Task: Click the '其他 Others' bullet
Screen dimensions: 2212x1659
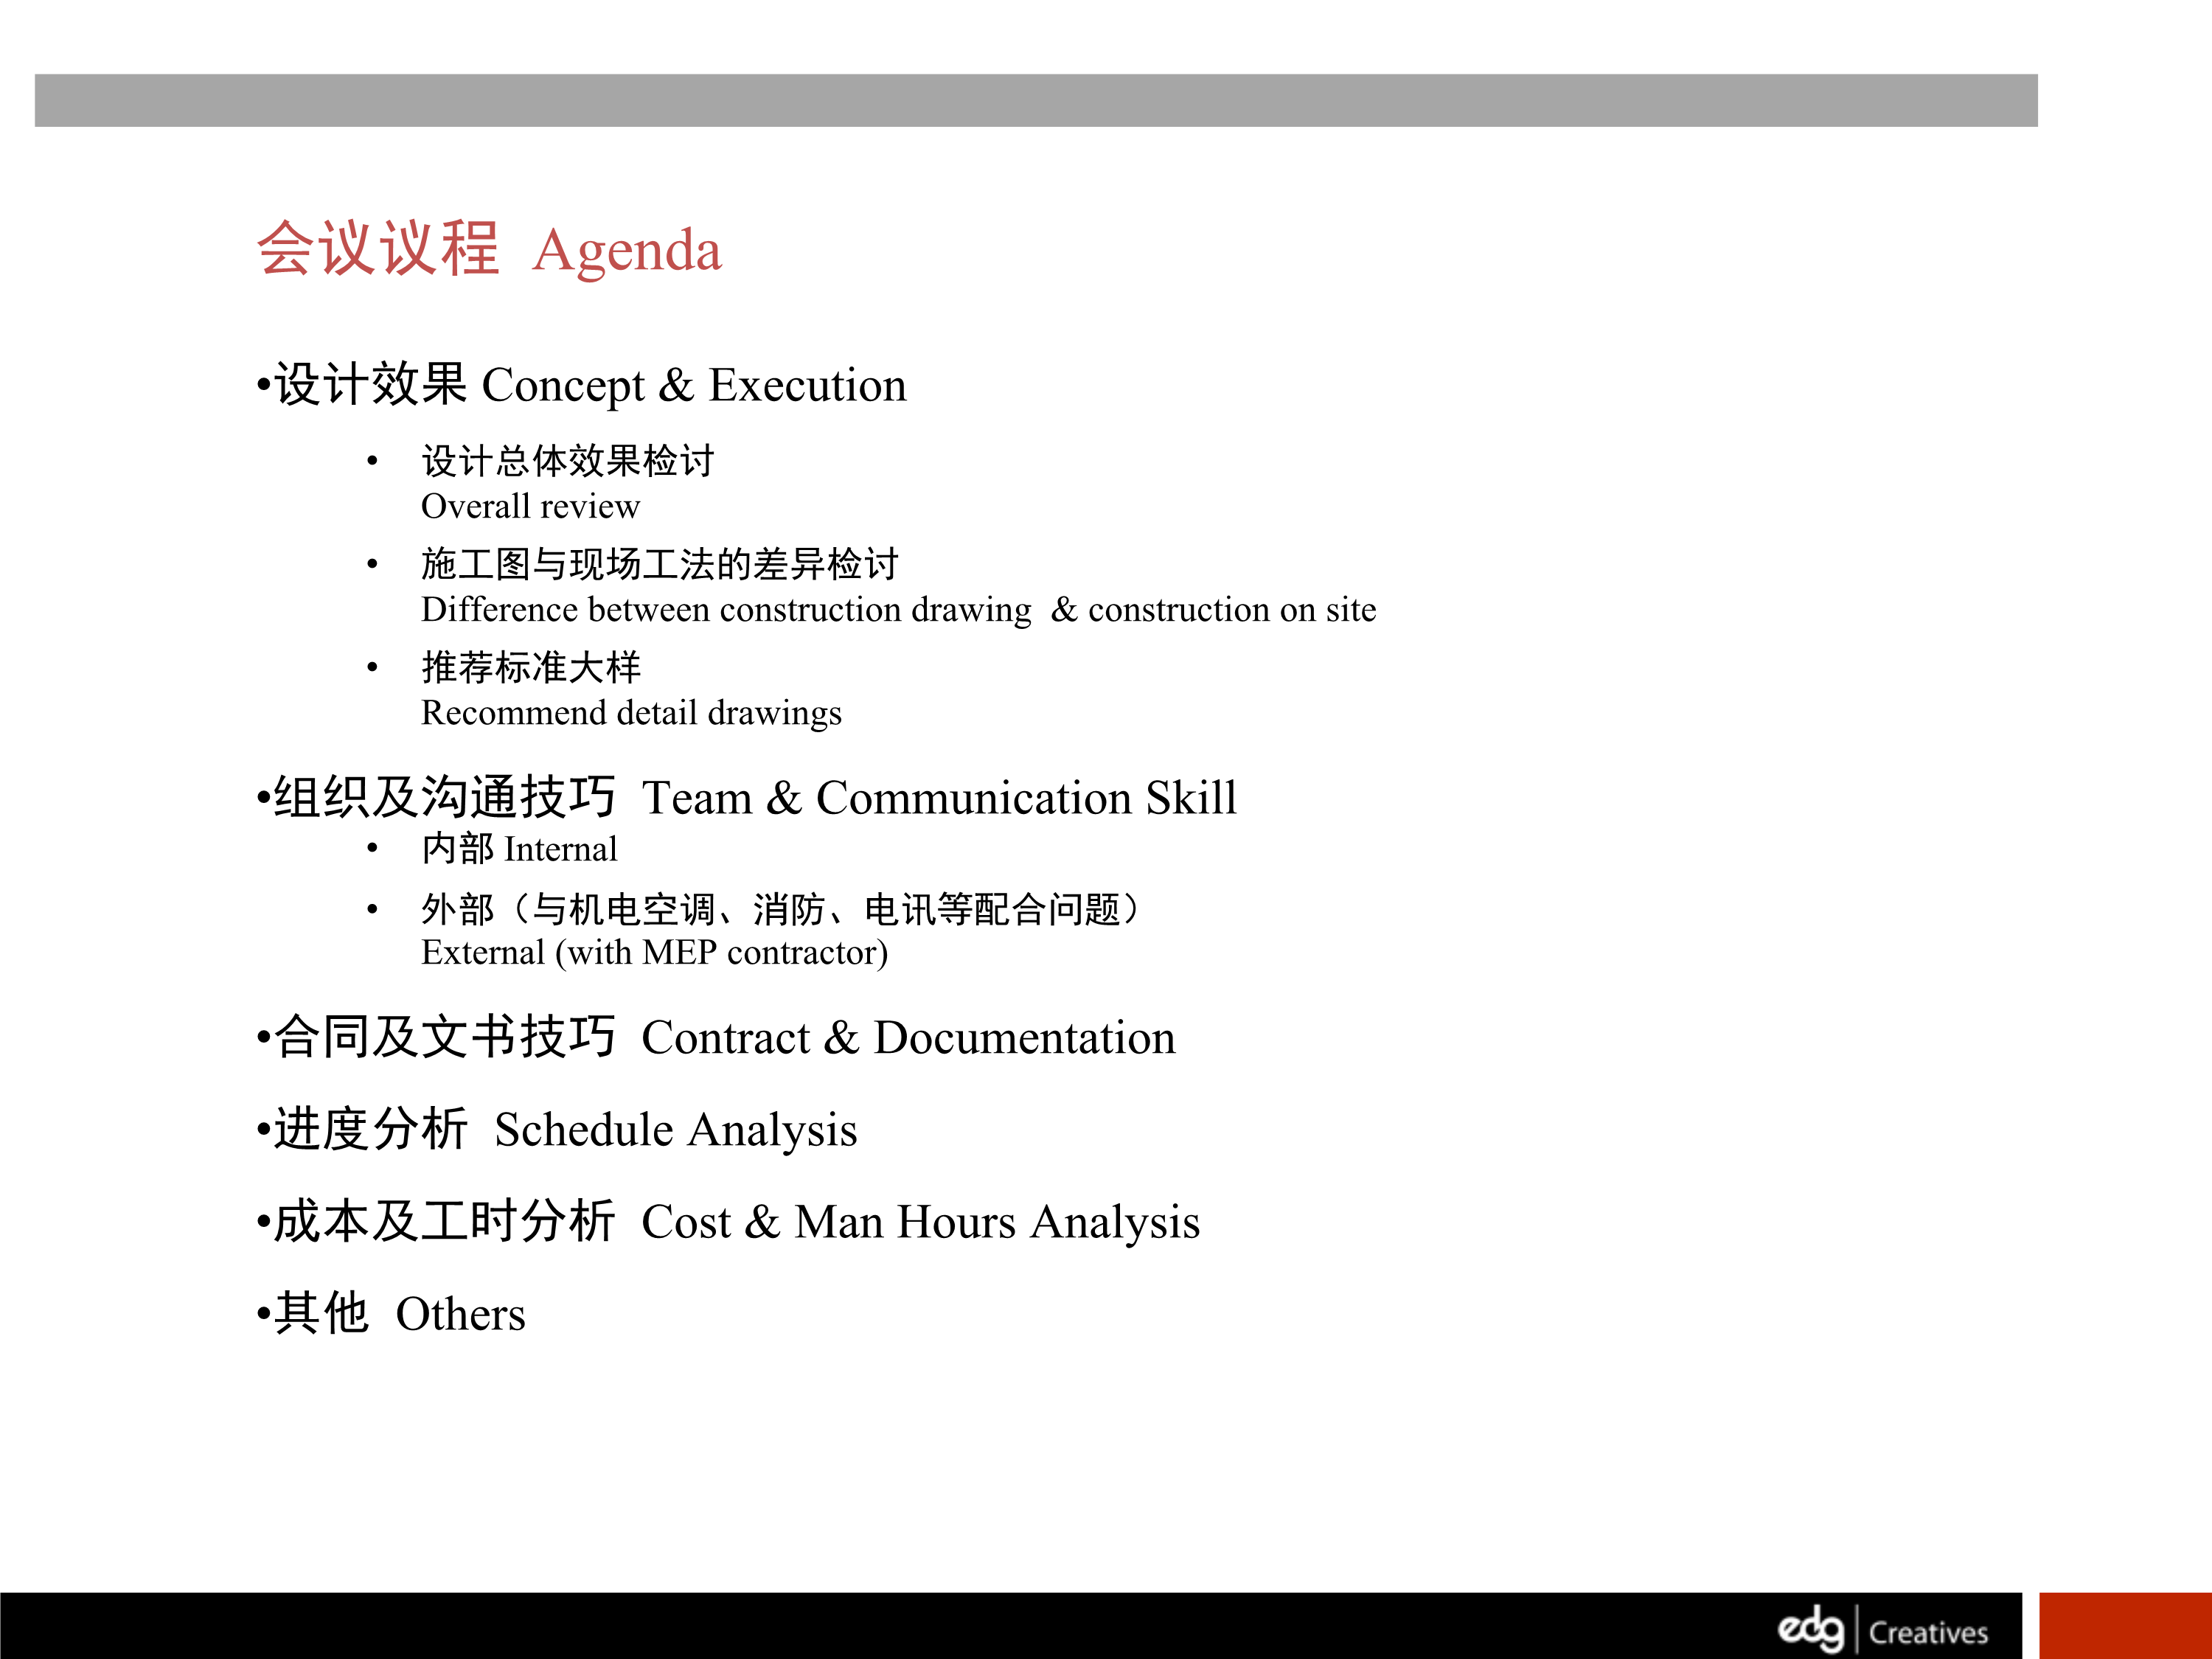Action: (x=391, y=1313)
